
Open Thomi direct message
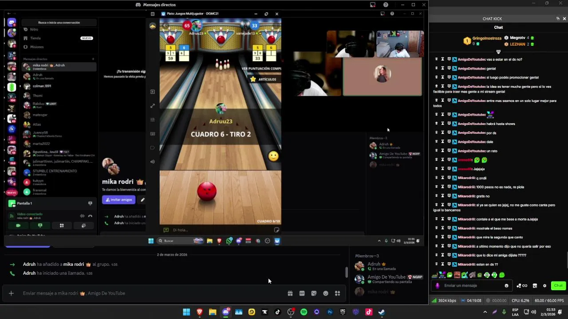coord(59,96)
